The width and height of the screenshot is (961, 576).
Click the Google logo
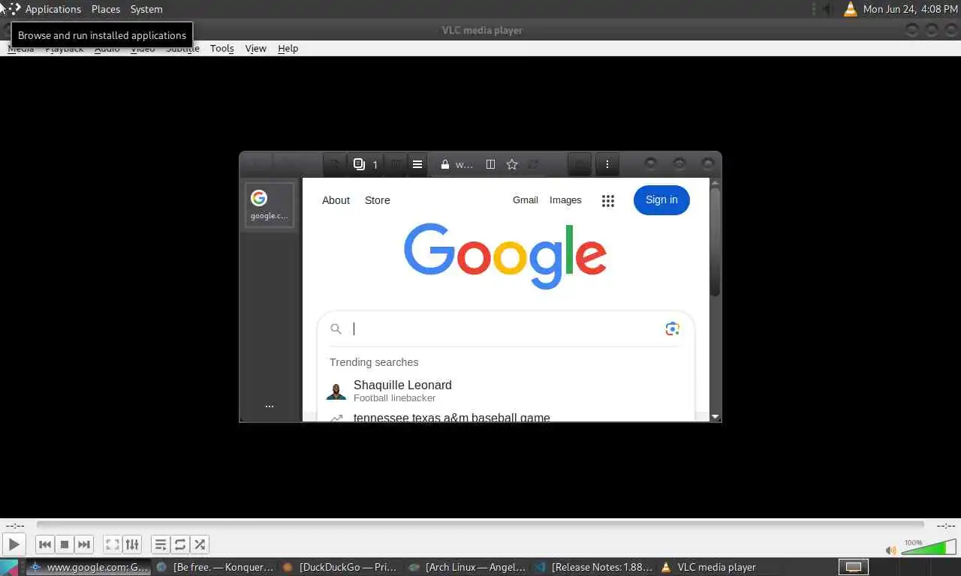(505, 256)
